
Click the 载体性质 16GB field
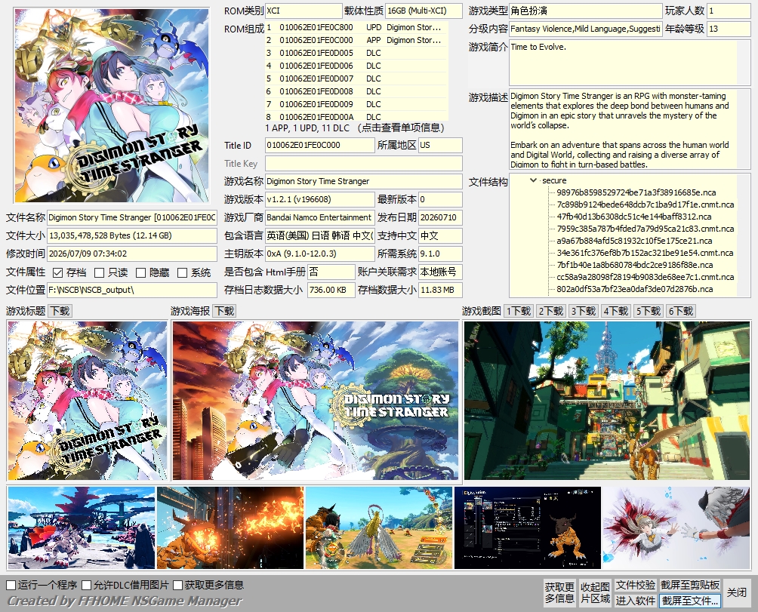click(x=424, y=11)
